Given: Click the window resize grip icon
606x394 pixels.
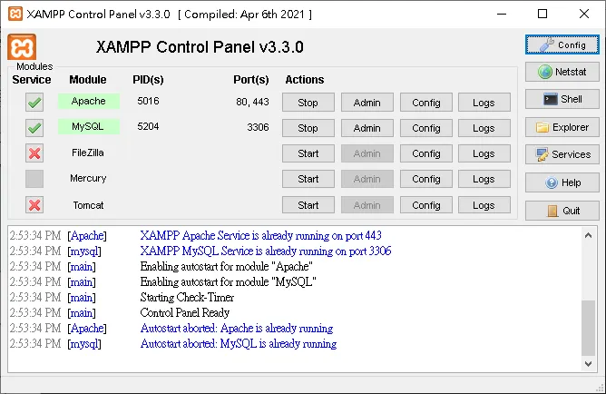Looking at the screenshot, I should (601, 388).
